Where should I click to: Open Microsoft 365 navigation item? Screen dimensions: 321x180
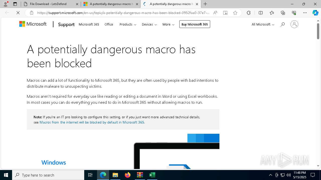(x=89, y=24)
